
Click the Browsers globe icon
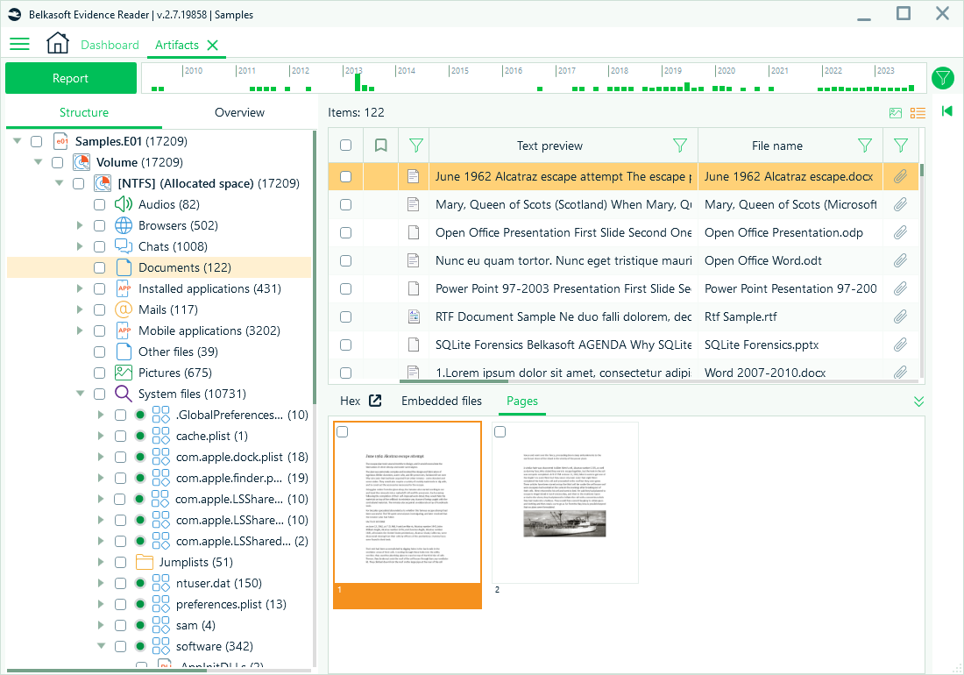pos(124,225)
